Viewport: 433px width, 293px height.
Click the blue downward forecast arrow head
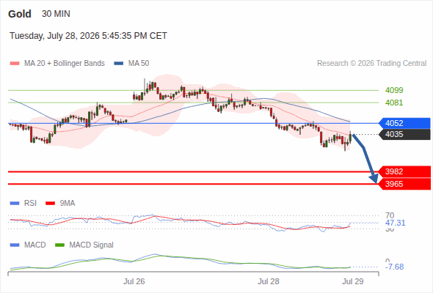click(x=374, y=179)
